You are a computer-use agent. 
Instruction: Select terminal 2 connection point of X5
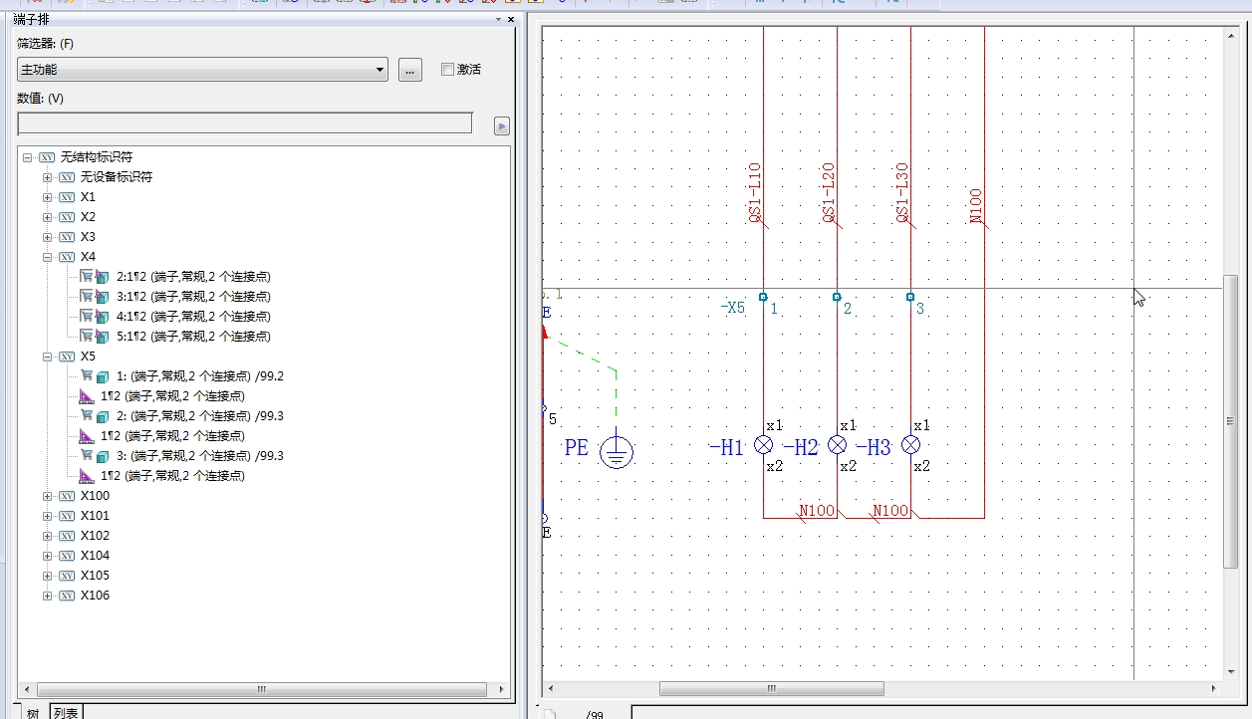point(837,297)
